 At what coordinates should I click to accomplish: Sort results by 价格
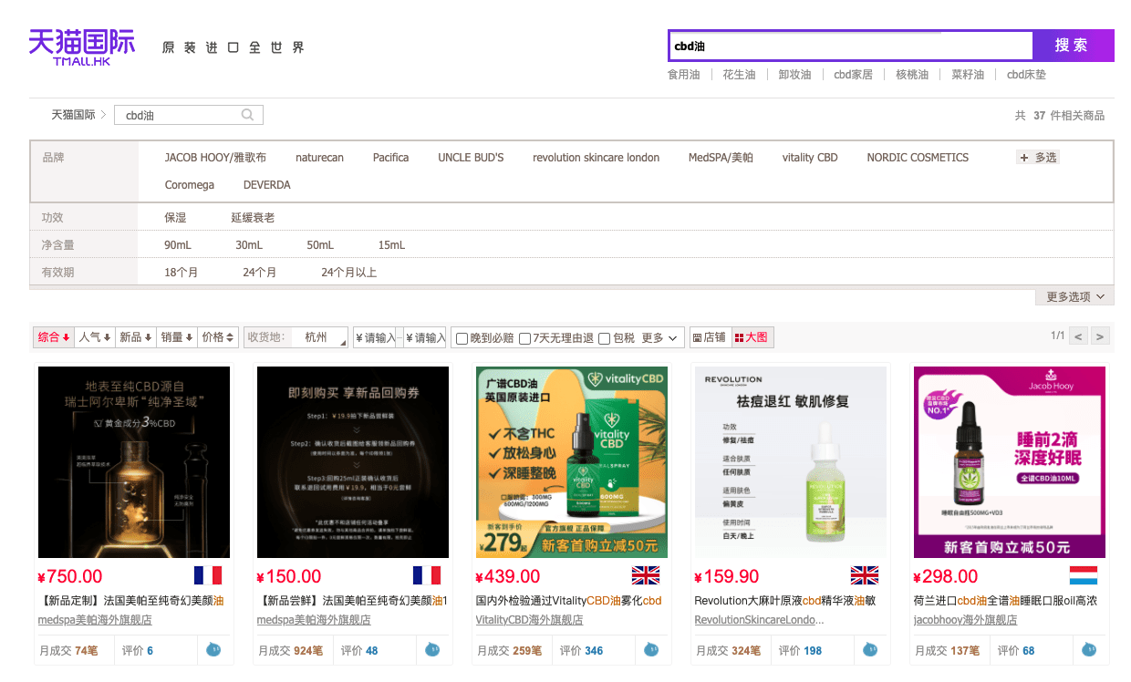pyautogui.click(x=219, y=337)
